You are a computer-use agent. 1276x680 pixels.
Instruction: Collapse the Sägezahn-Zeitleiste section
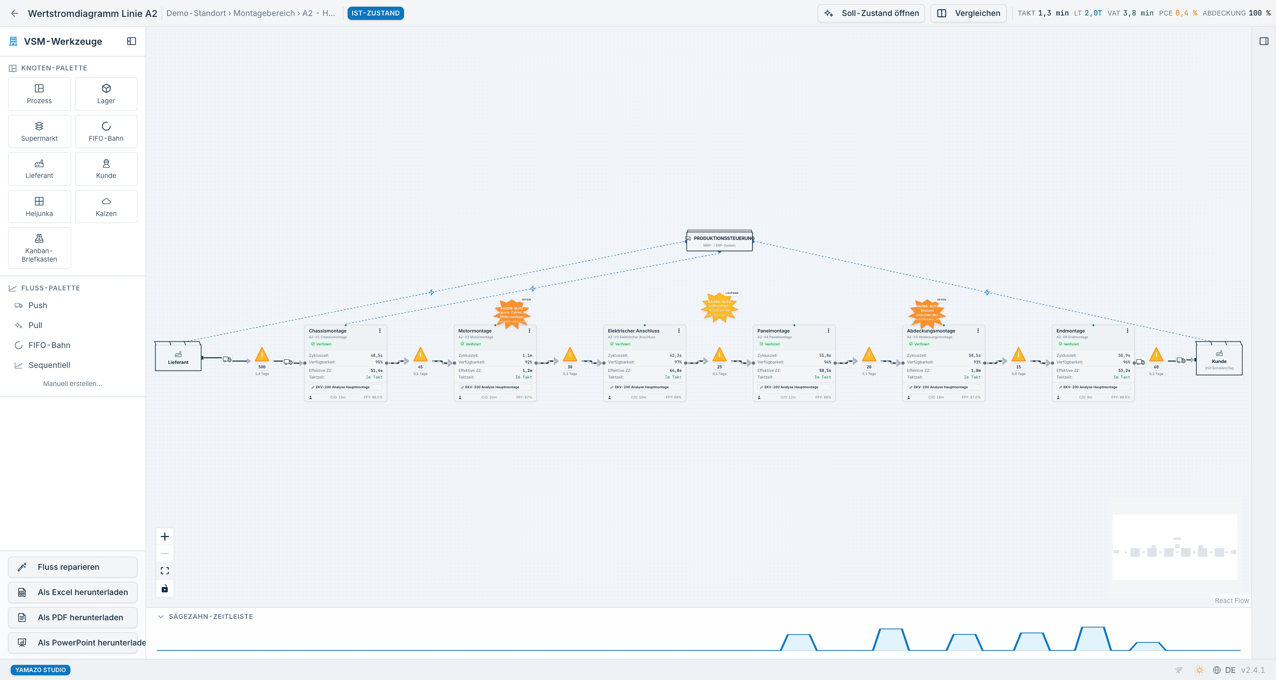point(160,617)
